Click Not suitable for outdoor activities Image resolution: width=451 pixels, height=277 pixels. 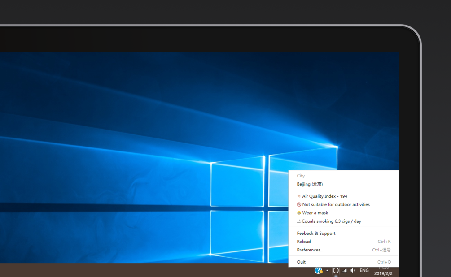click(344, 204)
